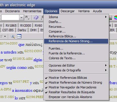Expand Opciones del Editor submenu
This screenshot has height=102, width=117.
point(76,65)
